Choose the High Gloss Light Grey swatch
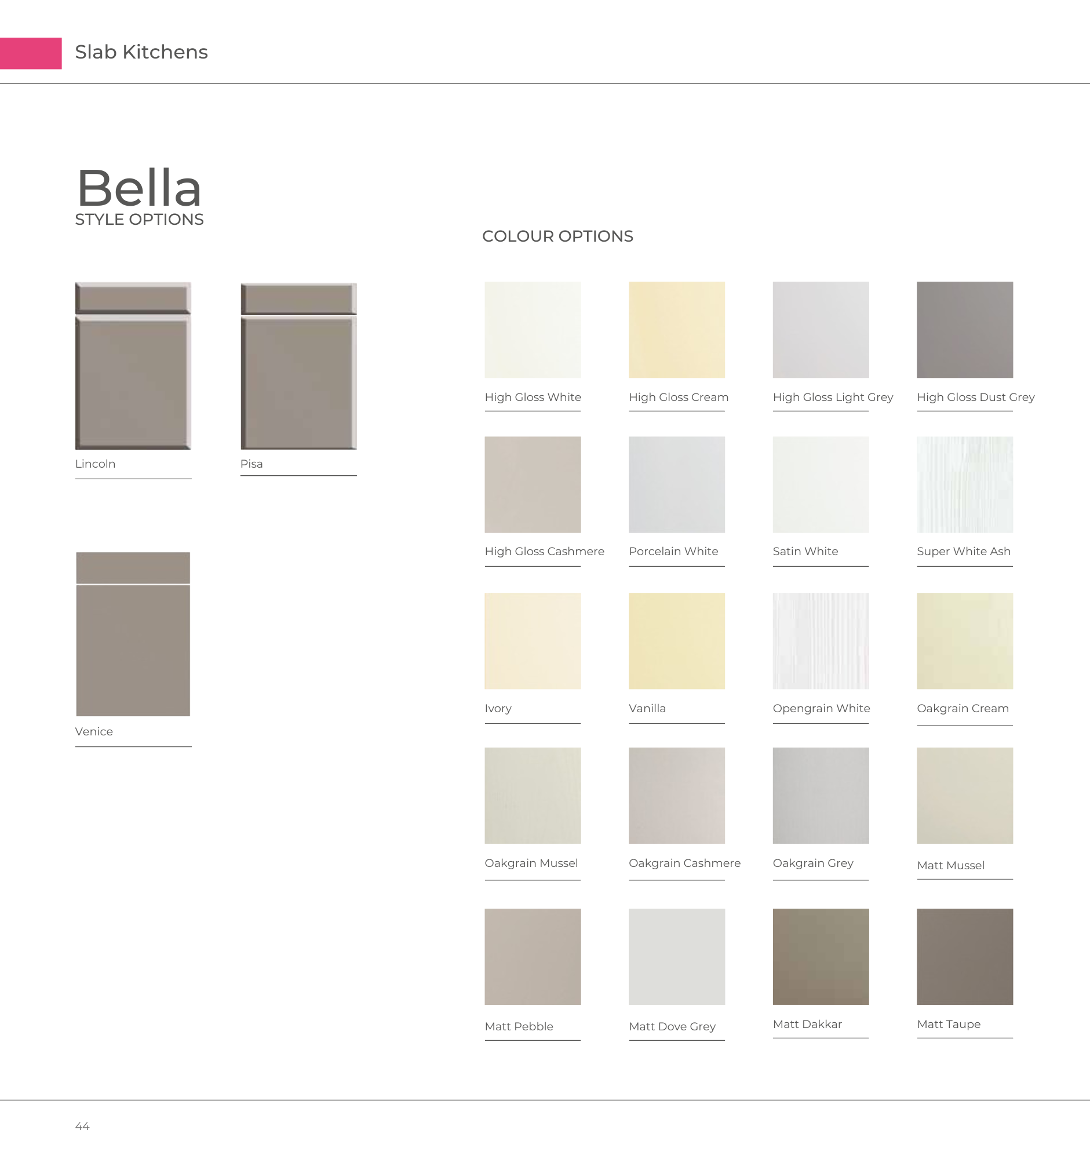Viewport: 1090px width, 1159px height. click(820, 329)
